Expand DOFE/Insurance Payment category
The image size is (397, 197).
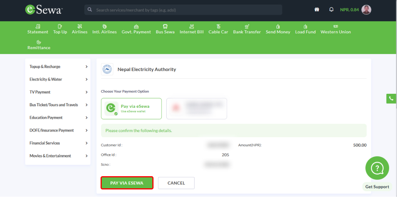(x=58, y=130)
